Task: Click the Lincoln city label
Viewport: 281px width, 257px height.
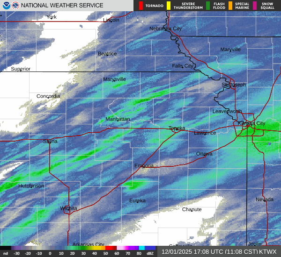Action: click(111, 20)
